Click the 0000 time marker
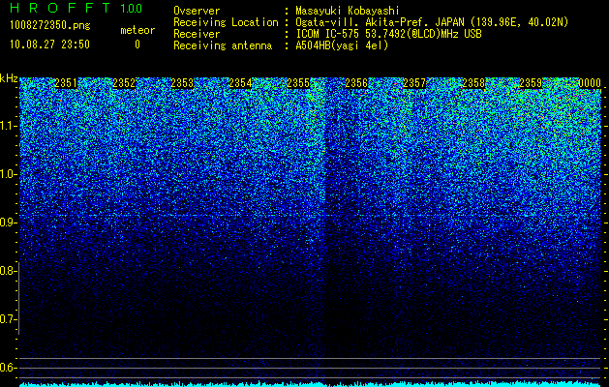Viewport: 609px width, 387px height. coord(590,83)
